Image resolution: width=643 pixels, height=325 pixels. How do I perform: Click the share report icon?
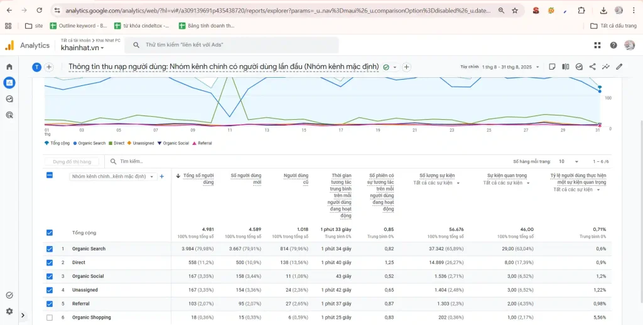[x=592, y=67]
